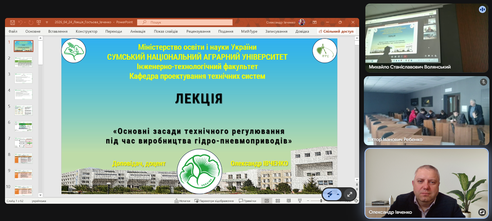Open the Показ слайдів ribbon tab
Image resolution: width=492 pixels, height=221 pixels.
165,31
